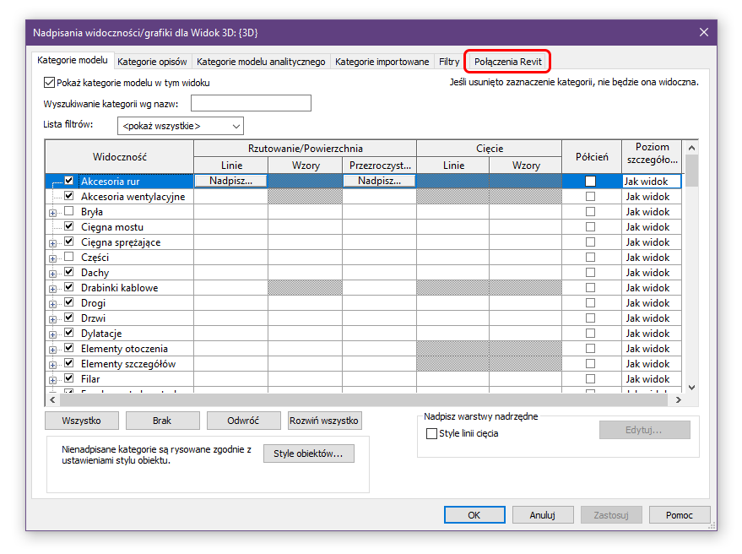This screenshot has width=742, height=554.
Task: Expand the Części tree node
Action: coord(52,258)
